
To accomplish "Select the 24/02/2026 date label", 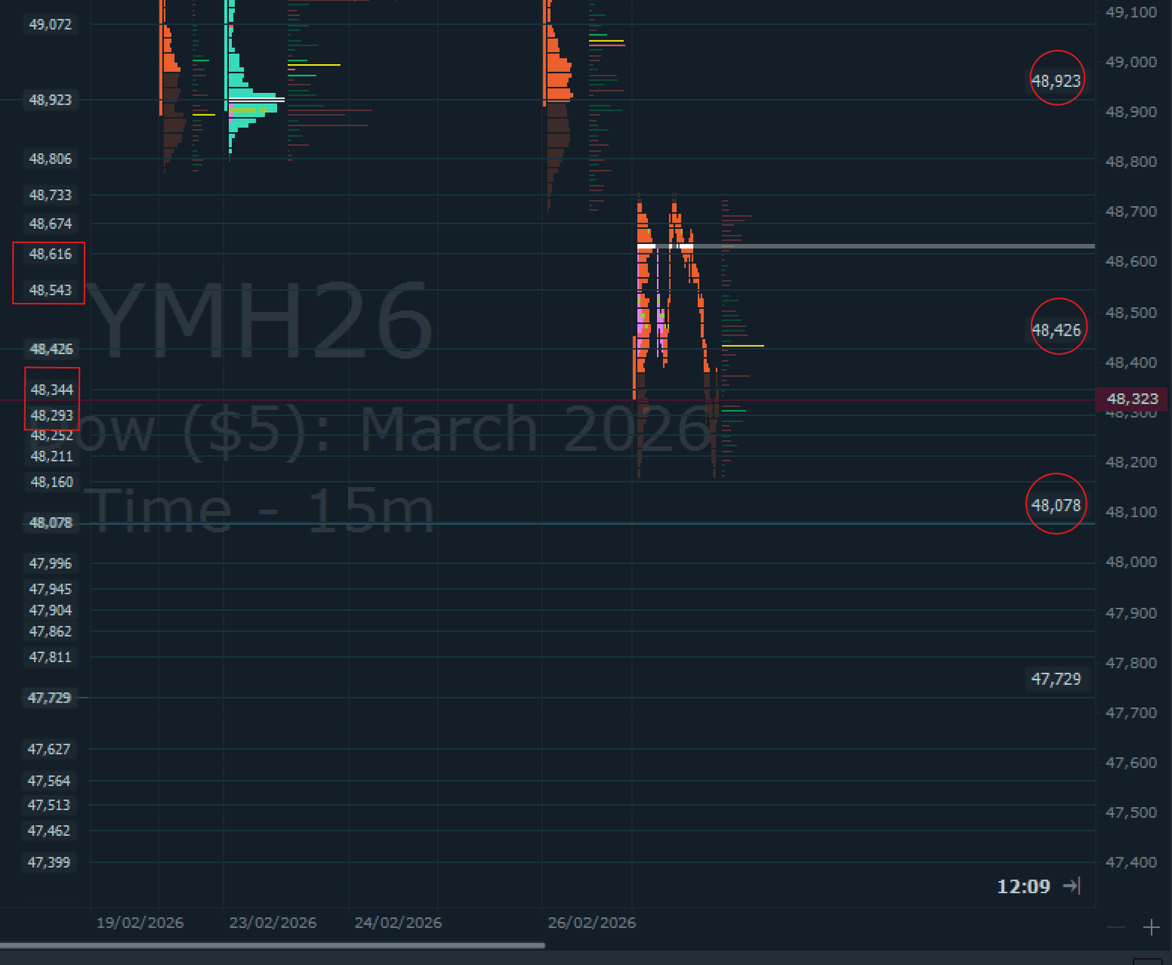I will pos(398,922).
